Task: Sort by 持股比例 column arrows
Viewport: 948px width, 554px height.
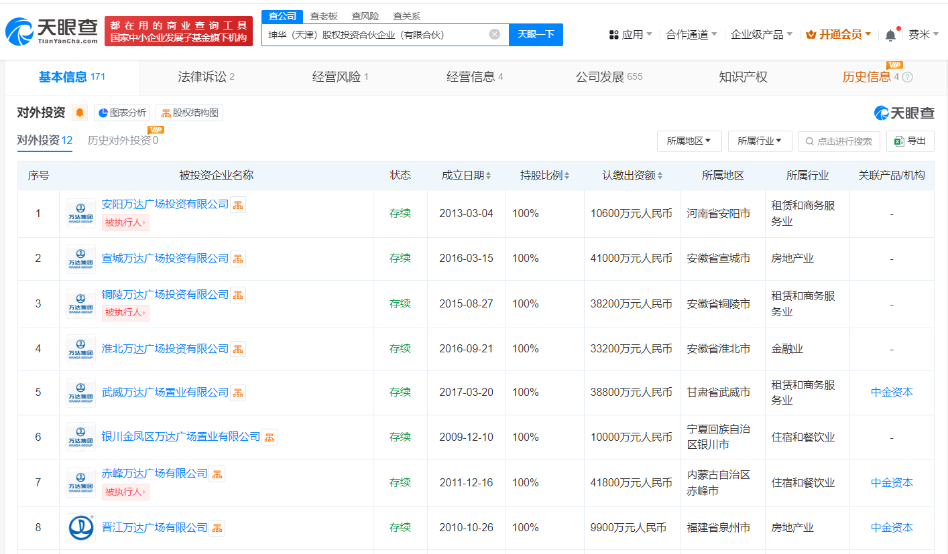Action: coord(567,176)
